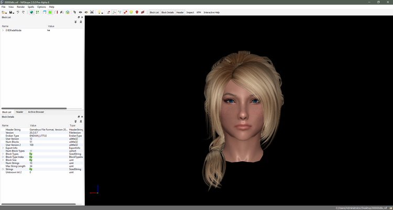
Task: Click the Redo arrow icon
Action: [23, 12]
